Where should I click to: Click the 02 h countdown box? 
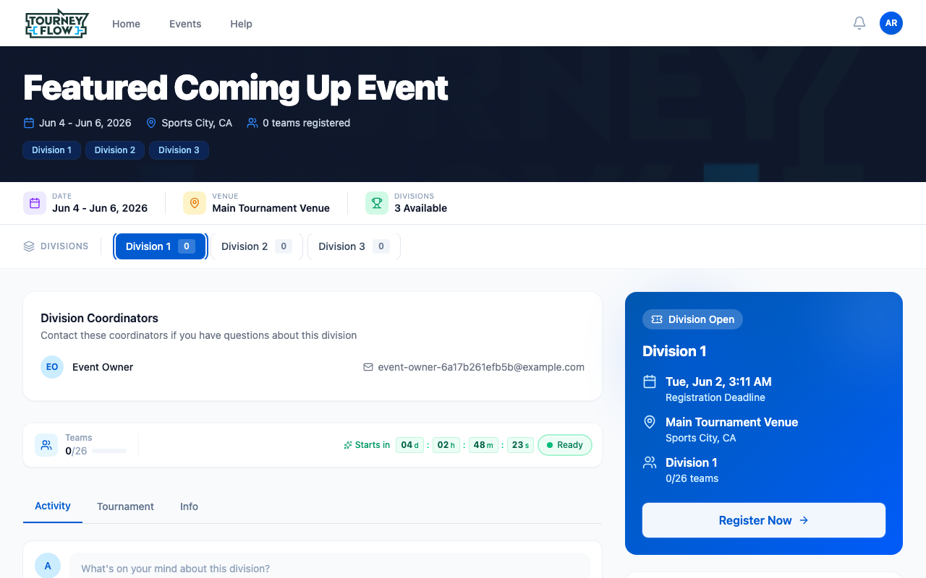446,445
